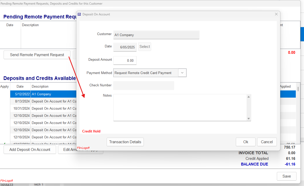Screen dimensions: 304x186
Task: Open the Request Remote Credit Card Payment combo box
Action: (146, 73)
